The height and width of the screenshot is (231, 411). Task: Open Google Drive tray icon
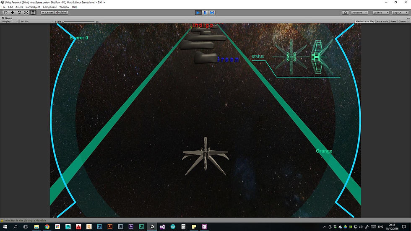click(x=345, y=227)
